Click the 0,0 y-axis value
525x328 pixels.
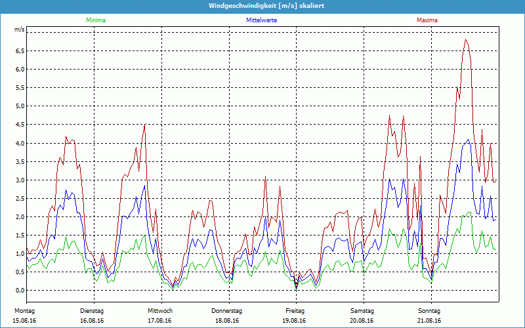point(20,291)
